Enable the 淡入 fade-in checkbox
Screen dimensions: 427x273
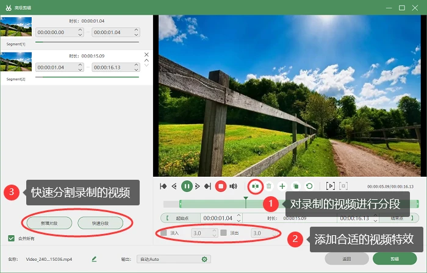[x=163, y=233]
